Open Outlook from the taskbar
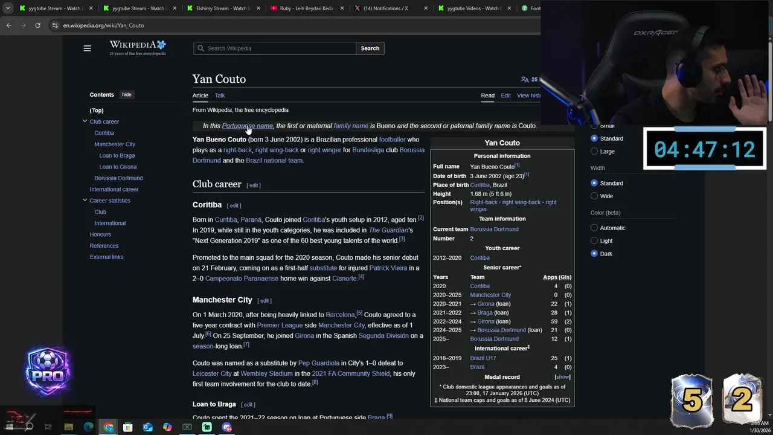This screenshot has width=773, height=435. (x=147, y=427)
